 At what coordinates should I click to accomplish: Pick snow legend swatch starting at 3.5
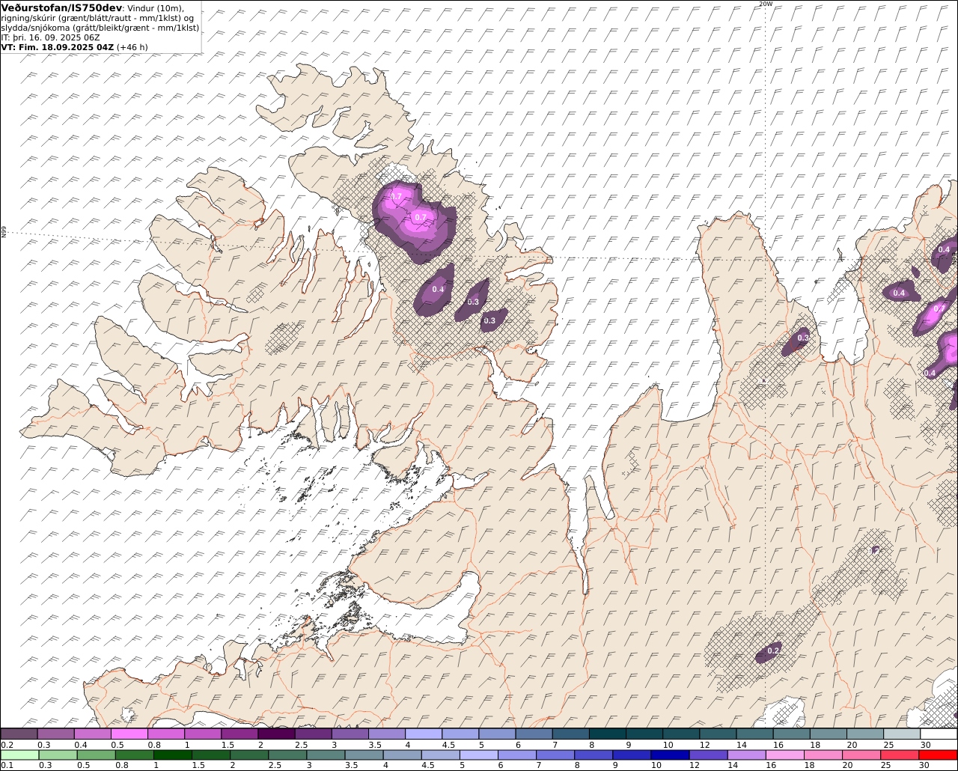tap(386, 734)
